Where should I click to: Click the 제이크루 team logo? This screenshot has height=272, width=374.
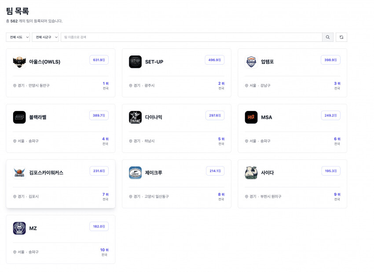(135, 173)
